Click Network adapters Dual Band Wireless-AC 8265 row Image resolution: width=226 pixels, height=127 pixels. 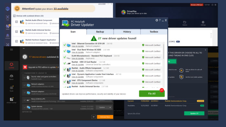pyautogui.click(x=41, y=85)
